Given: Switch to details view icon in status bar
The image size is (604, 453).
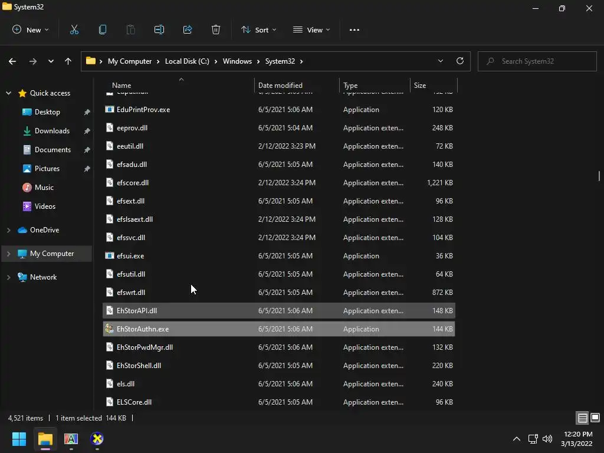Looking at the screenshot, I should [582, 418].
